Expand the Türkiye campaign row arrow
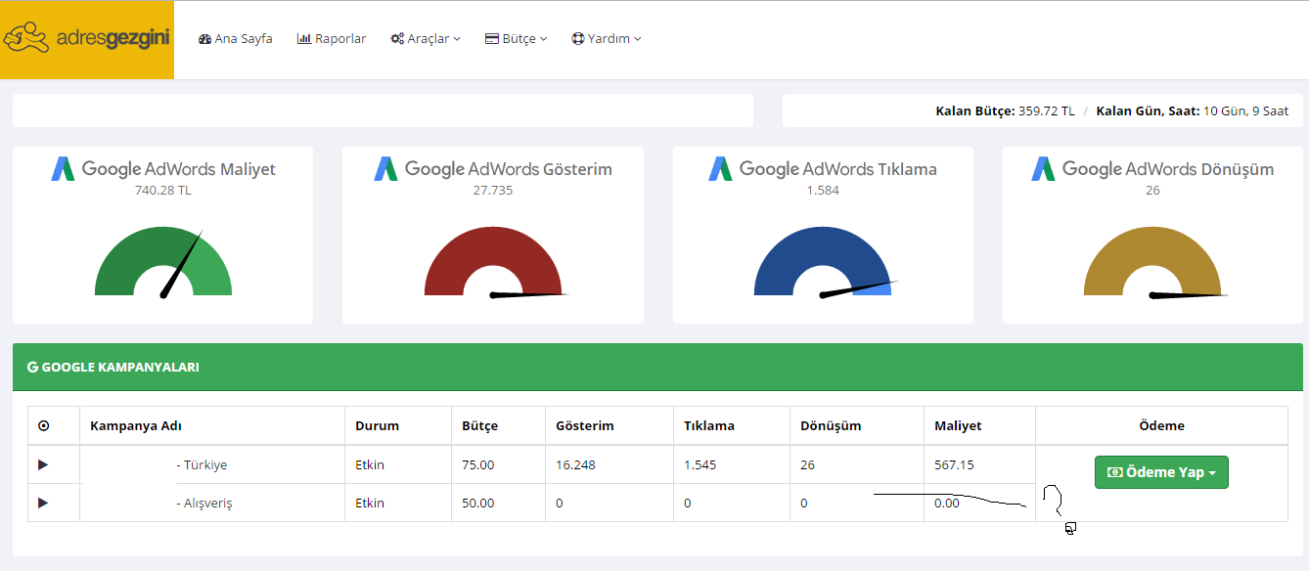This screenshot has height=571, width=1309. (x=43, y=464)
